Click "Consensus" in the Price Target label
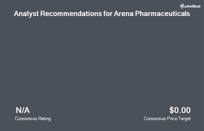Viewport: 204px width, 131px height. pyautogui.click(x=155, y=119)
